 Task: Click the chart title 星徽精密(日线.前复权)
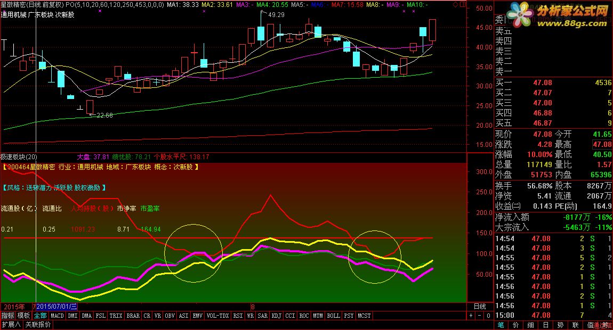[x=32, y=5]
